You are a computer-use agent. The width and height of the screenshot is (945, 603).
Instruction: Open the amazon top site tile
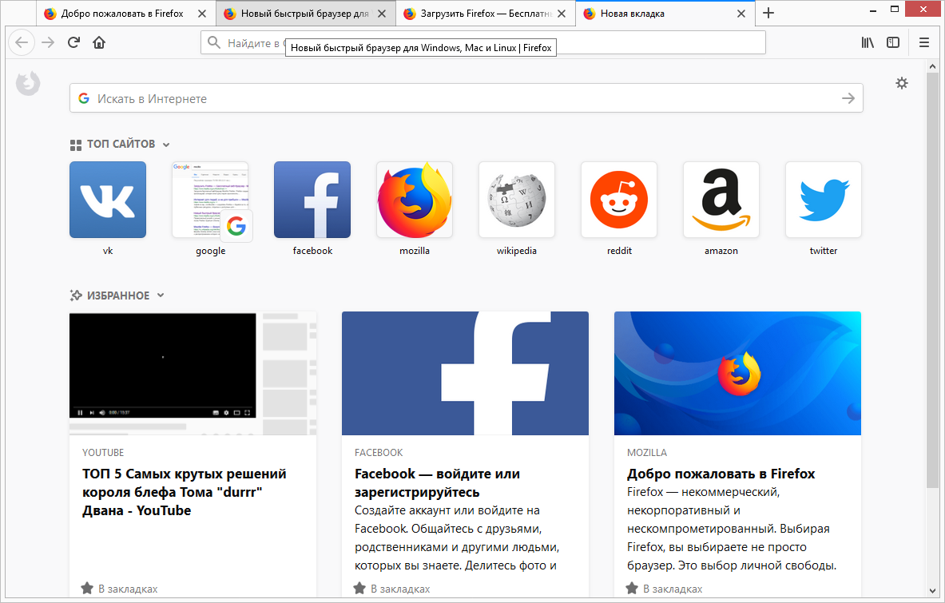(x=721, y=200)
